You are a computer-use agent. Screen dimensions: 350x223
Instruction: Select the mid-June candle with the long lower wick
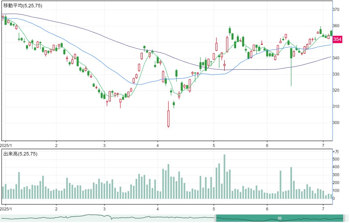pyautogui.click(x=291, y=67)
